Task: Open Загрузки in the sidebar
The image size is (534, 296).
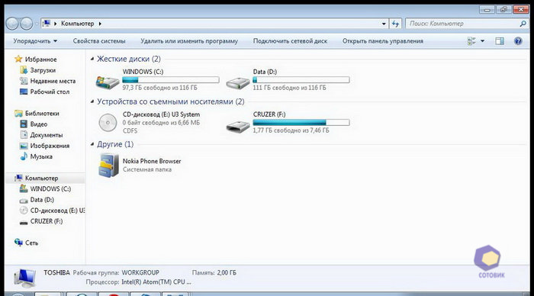Action: (x=43, y=70)
